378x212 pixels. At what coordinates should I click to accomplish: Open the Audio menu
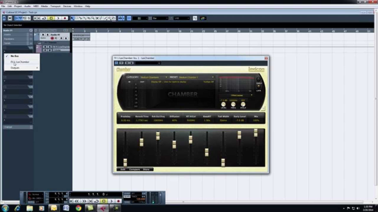coord(27,6)
